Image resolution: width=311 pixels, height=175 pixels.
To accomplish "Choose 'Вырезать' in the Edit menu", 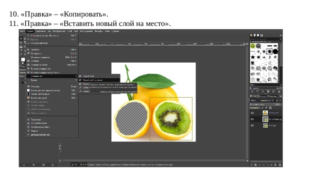I will point(52,50).
